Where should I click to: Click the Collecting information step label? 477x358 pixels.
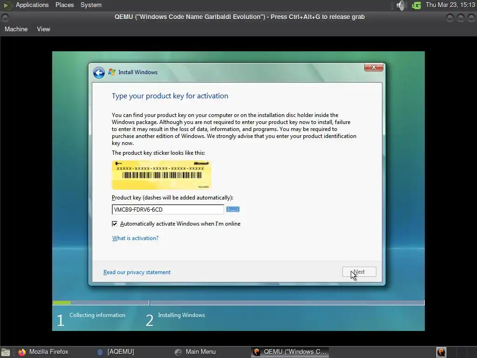pos(97,315)
